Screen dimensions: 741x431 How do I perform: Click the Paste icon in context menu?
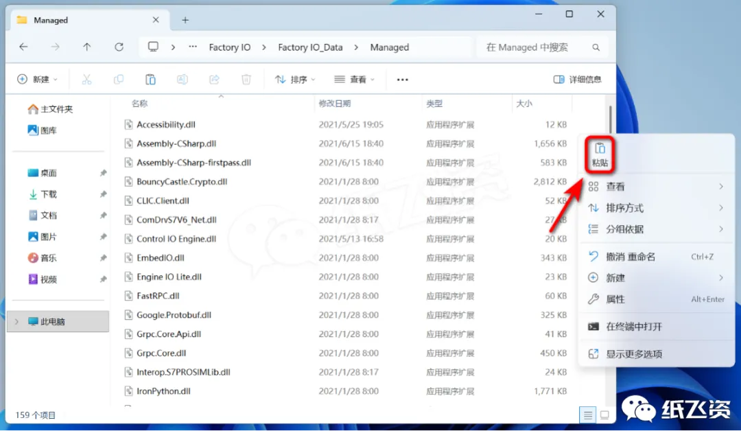click(600, 154)
